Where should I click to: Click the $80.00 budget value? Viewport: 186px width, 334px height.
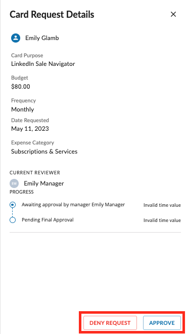click(21, 87)
